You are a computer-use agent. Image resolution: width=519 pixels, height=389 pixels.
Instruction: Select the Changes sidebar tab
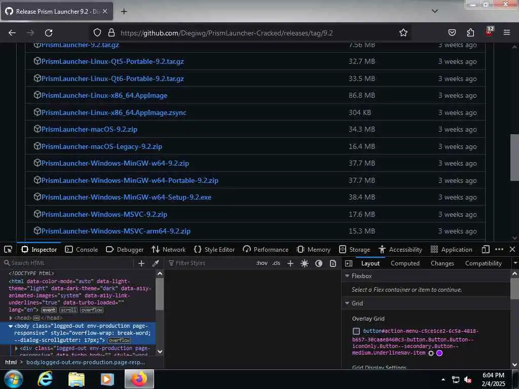pos(442,263)
